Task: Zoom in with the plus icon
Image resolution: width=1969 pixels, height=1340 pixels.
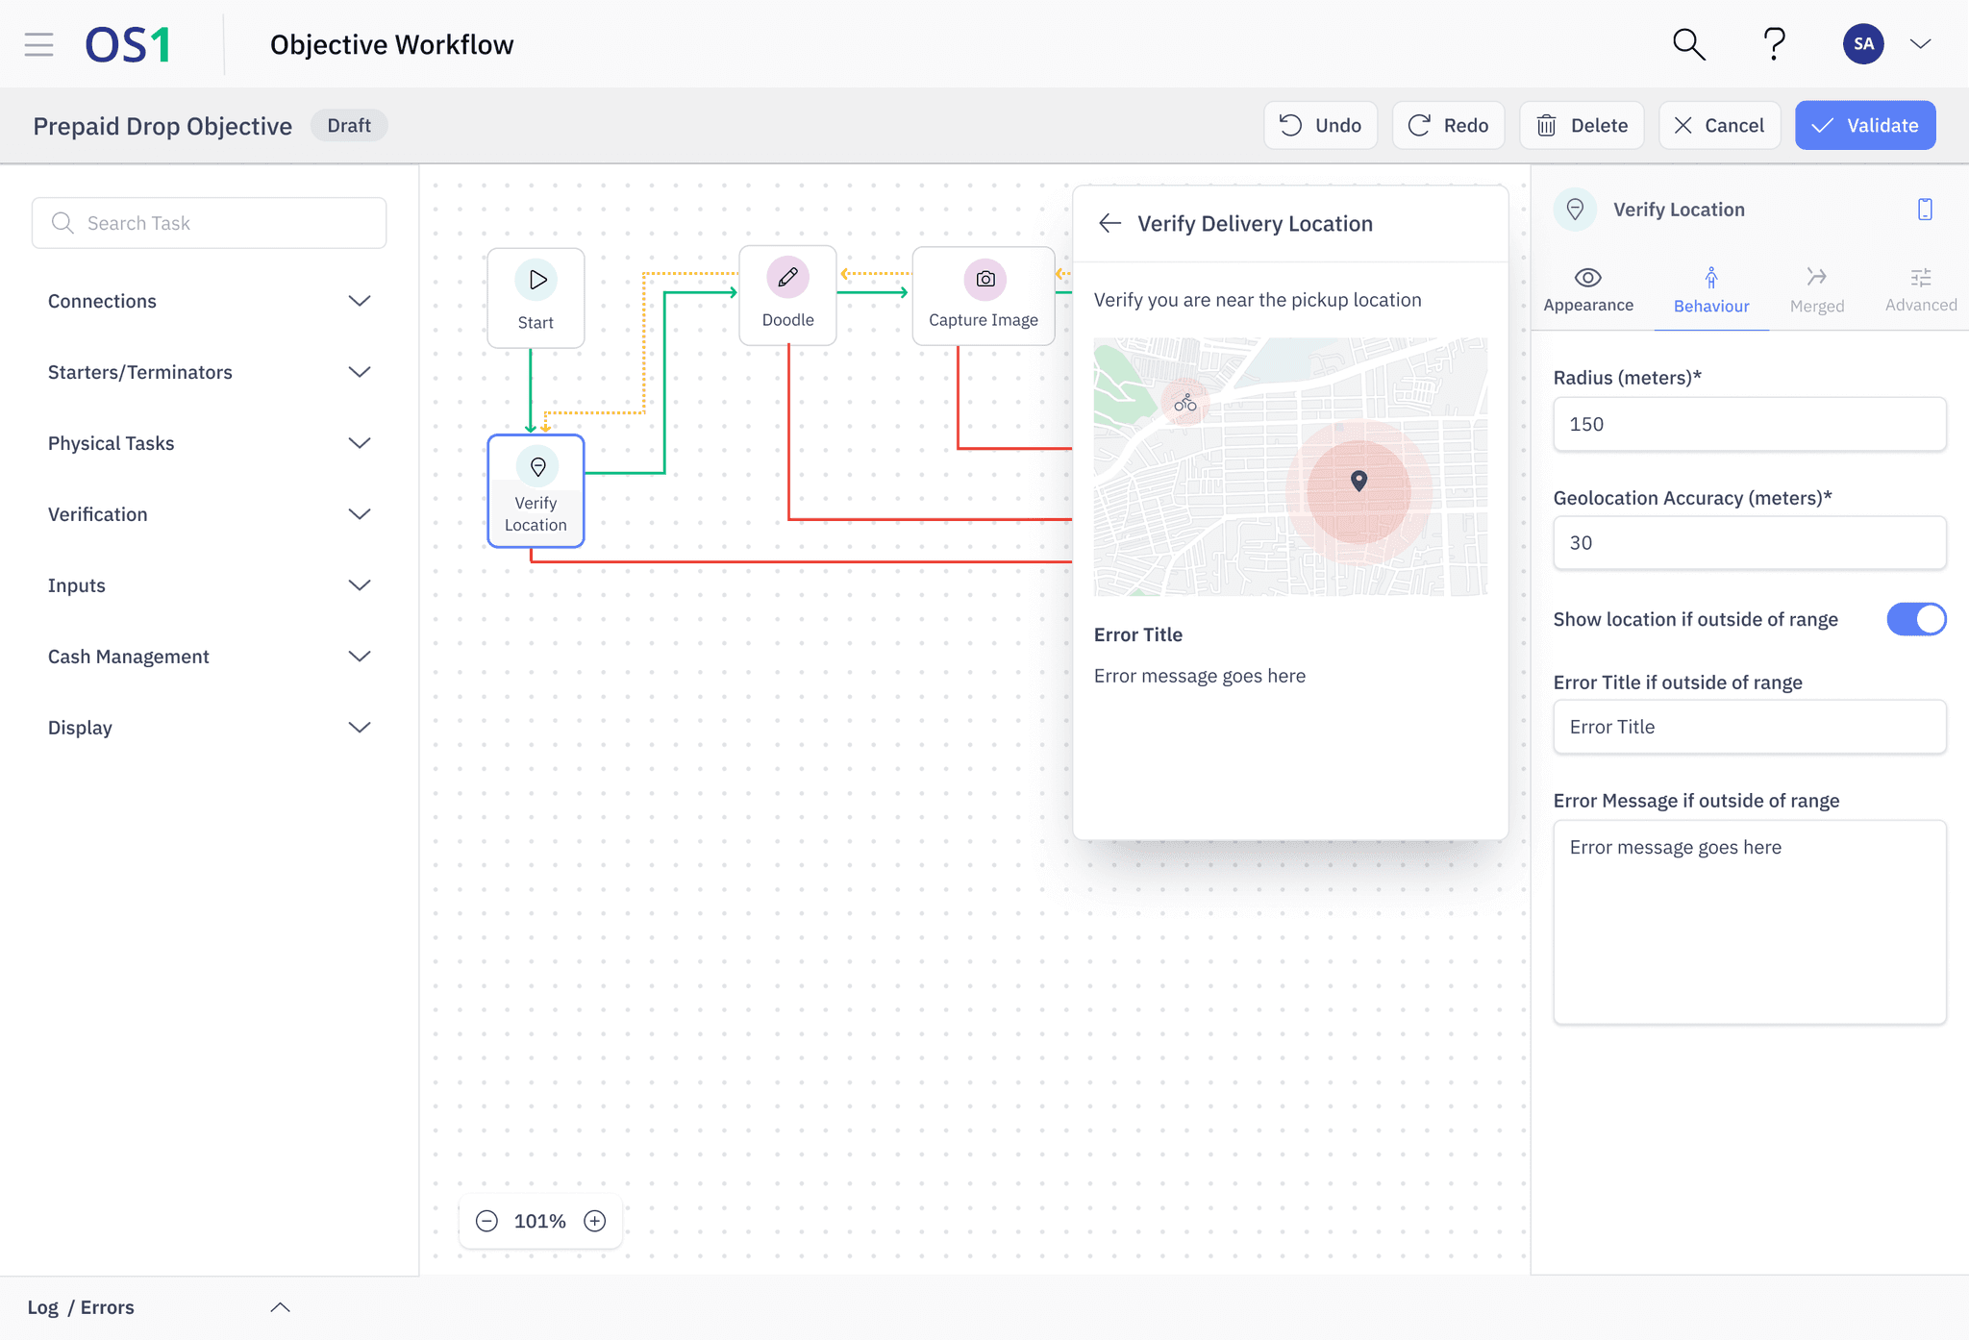Action: (595, 1221)
